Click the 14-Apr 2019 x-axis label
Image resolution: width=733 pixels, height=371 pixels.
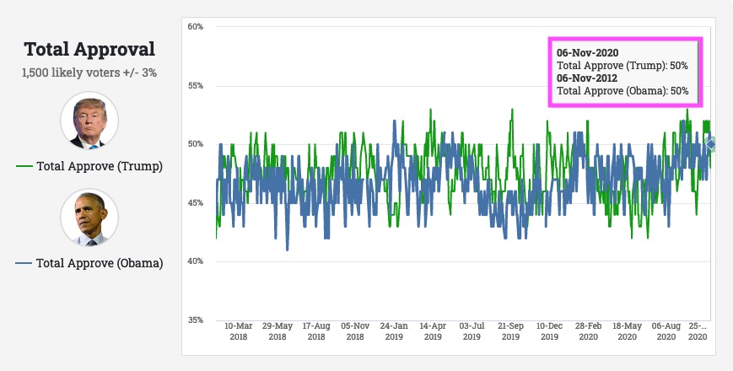coord(433,331)
